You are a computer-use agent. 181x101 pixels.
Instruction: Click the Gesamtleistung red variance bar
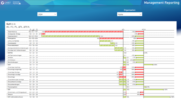tap(84, 32)
